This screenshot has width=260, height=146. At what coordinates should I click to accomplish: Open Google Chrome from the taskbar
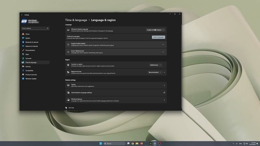pyautogui.click(x=132, y=144)
